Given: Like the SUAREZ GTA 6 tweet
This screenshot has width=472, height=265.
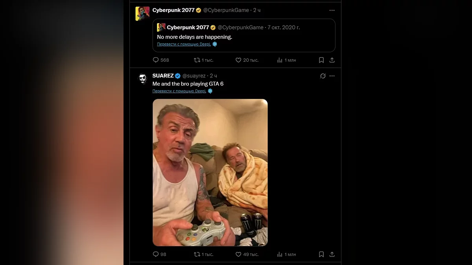Looking at the screenshot, I should click(238, 254).
